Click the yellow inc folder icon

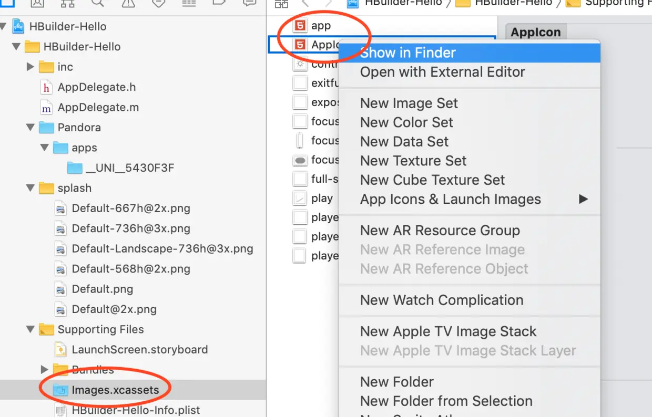[46, 67]
